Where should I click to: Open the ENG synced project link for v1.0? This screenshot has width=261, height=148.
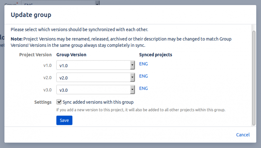[x=143, y=64]
